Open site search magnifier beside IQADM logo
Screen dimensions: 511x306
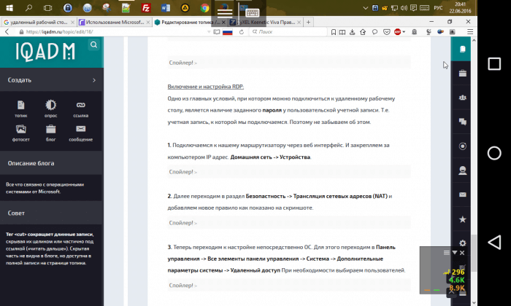[93, 45]
